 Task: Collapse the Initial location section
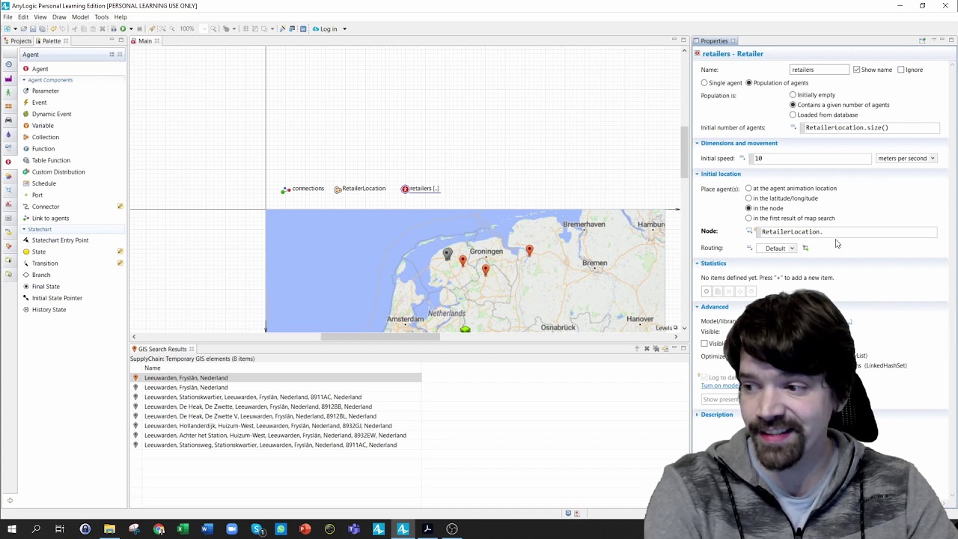click(x=697, y=174)
